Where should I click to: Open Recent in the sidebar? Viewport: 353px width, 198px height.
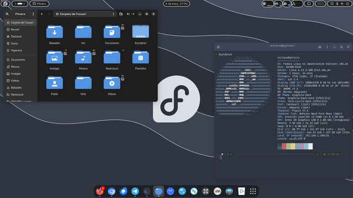20,29
